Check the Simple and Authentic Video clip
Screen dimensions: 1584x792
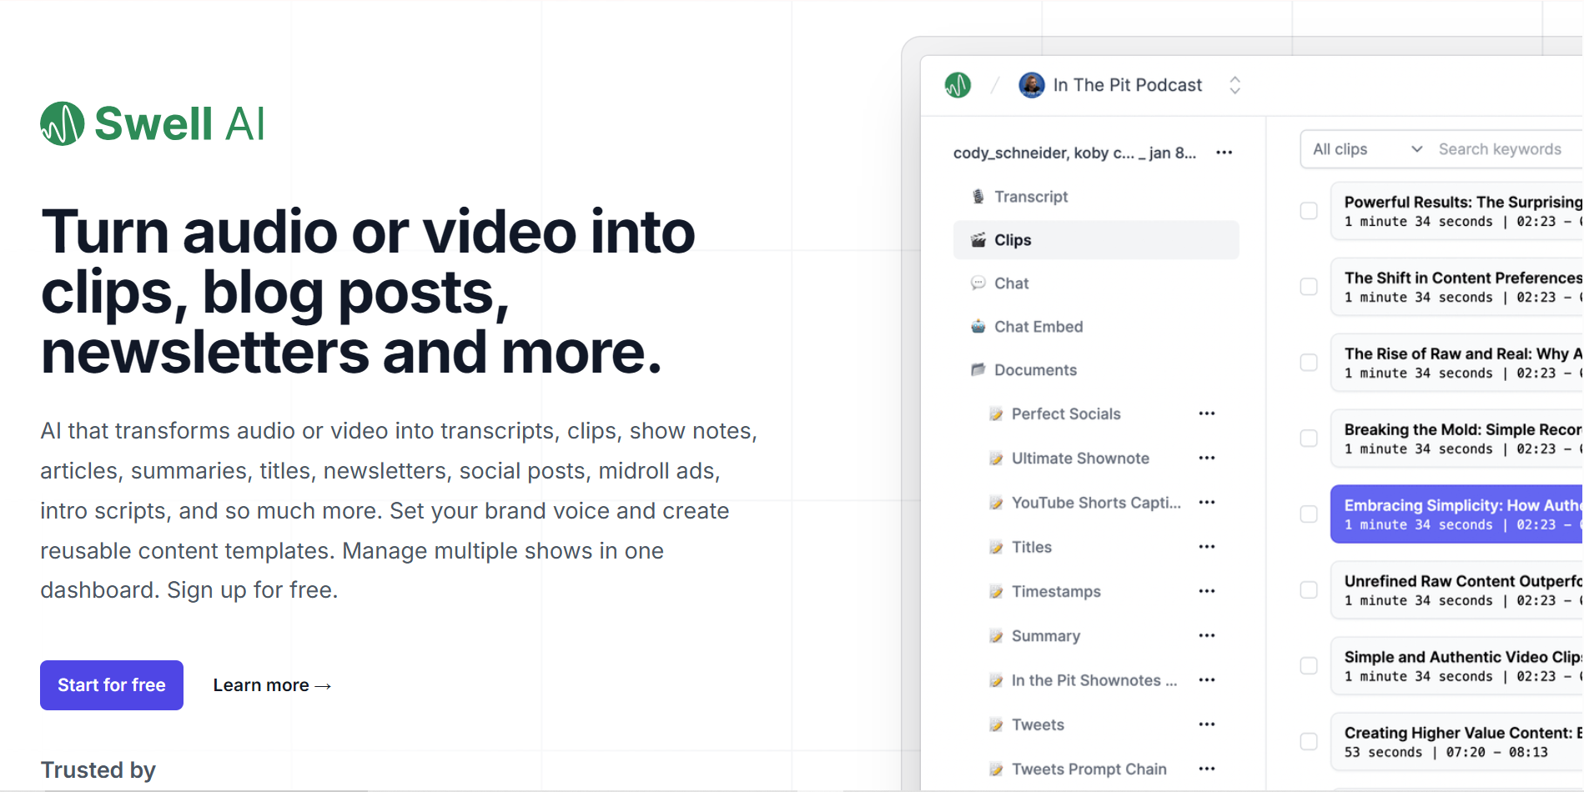(x=1309, y=666)
